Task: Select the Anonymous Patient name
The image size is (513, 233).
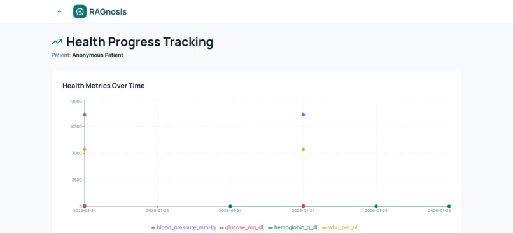Action: [98, 55]
